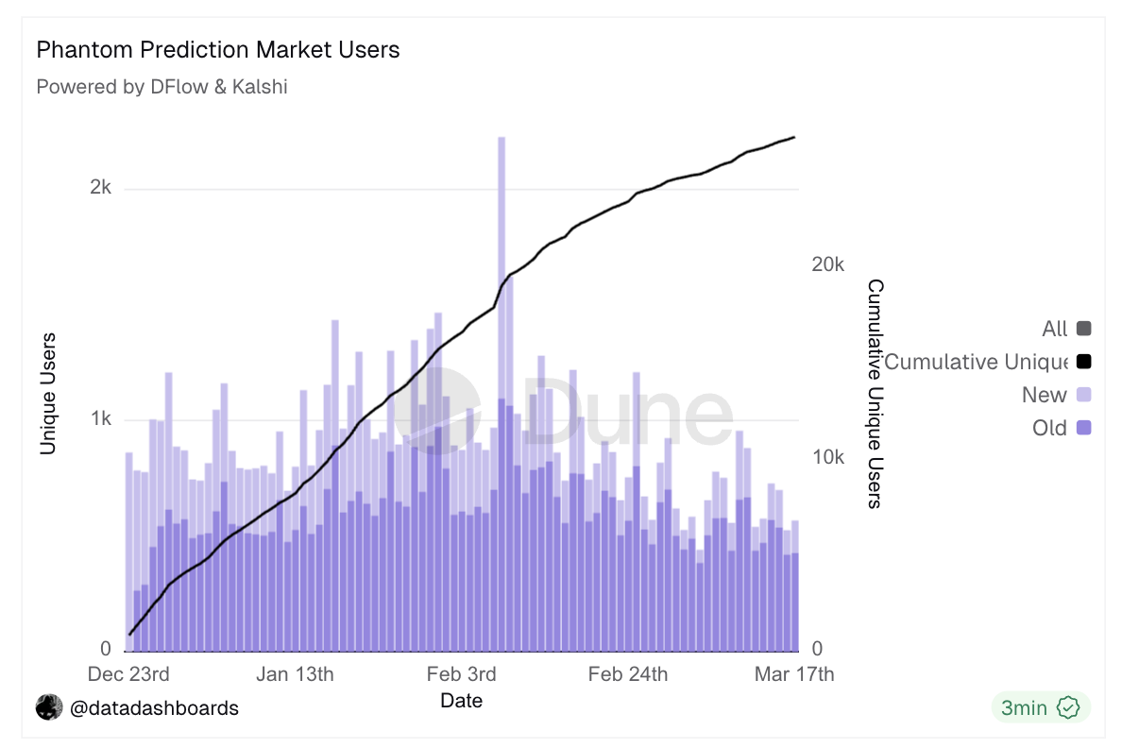Toggle the "All" legend label
Image resolution: width=1122 pixels, height=748 pixels.
click(1054, 329)
